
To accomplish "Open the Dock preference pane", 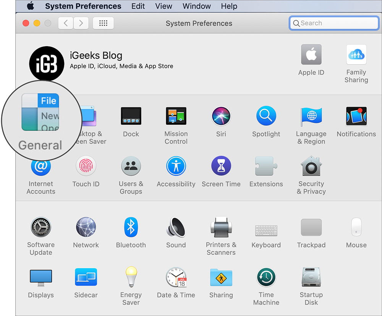I will (x=131, y=116).
